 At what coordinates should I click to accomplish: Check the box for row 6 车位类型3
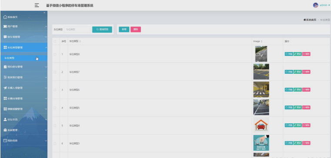[55, 144]
